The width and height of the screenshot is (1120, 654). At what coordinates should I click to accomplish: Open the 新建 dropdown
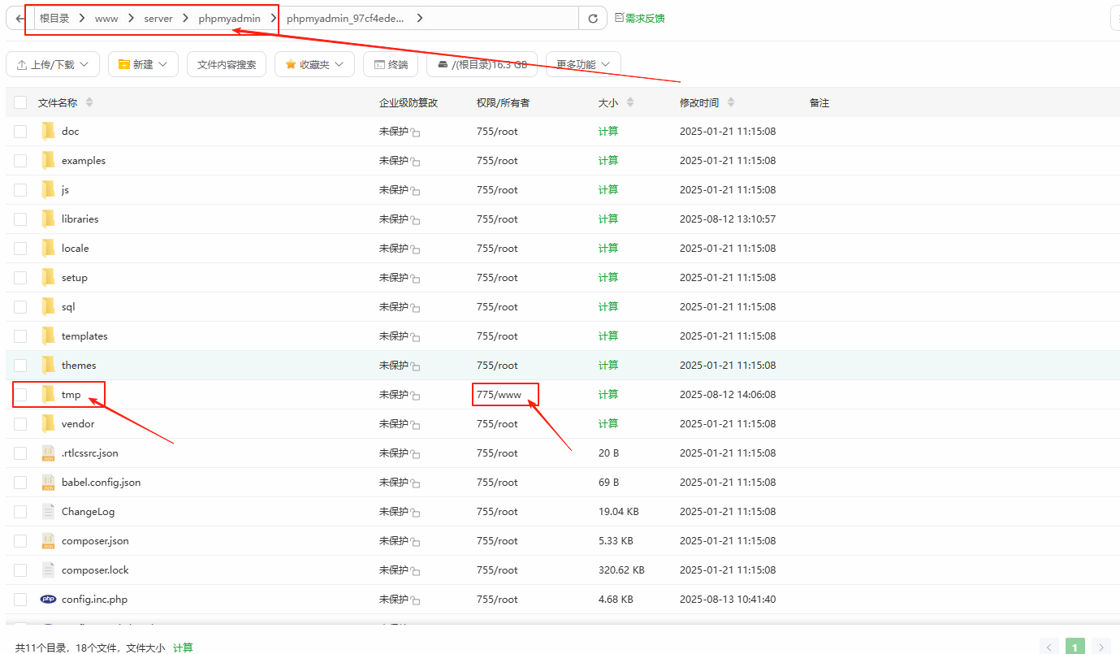coord(143,64)
